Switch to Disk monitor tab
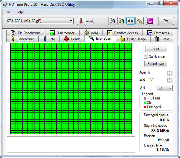This screenshot has width=180, height=158. (62, 33)
